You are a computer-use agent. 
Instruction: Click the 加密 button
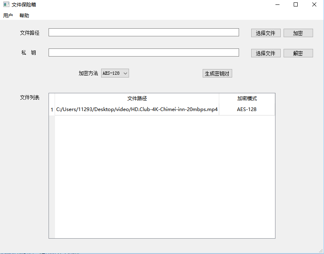coord(298,33)
